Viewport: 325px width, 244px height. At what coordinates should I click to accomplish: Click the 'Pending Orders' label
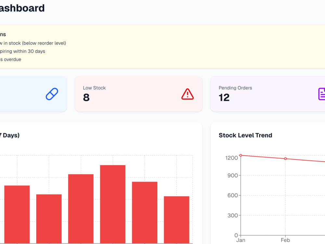click(235, 88)
